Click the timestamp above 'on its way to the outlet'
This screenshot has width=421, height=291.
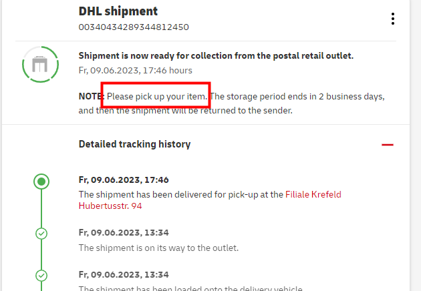click(x=123, y=232)
